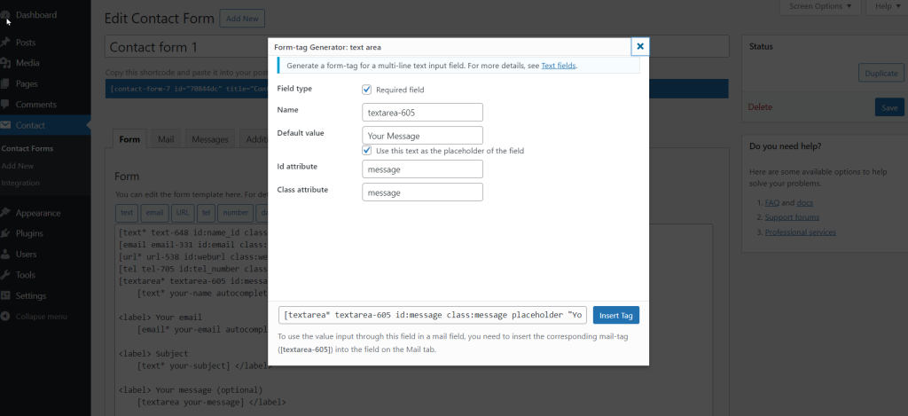Screen dimensions: 908x416
Task: Switch to the Mail tab
Action: point(166,140)
